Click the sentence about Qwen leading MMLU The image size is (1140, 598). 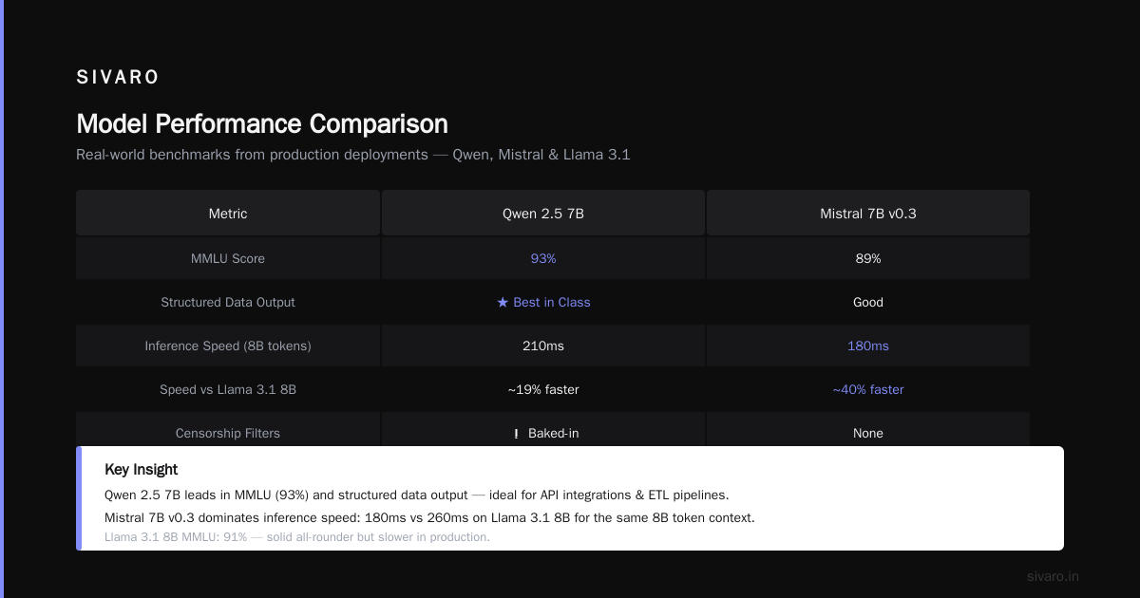[x=417, y=495]
